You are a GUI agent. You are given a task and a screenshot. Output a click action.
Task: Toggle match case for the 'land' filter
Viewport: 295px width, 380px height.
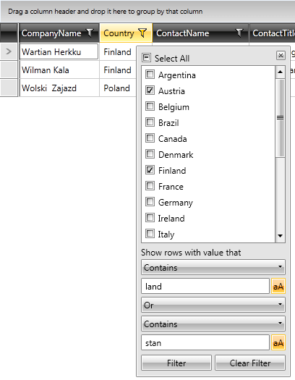point(278,286)
